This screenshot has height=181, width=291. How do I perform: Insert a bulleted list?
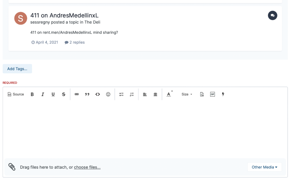[121, 94]
